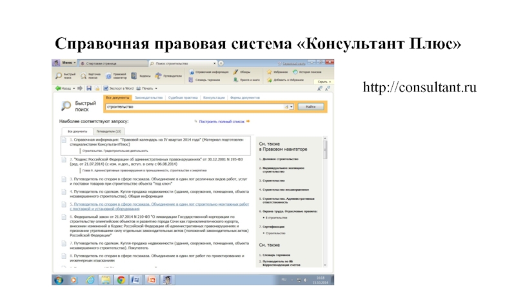Image resolution: width=516 pixels, height=290 pixels.
Task: Select the Судебная практика search tab
Action: [x=183, y=98]
